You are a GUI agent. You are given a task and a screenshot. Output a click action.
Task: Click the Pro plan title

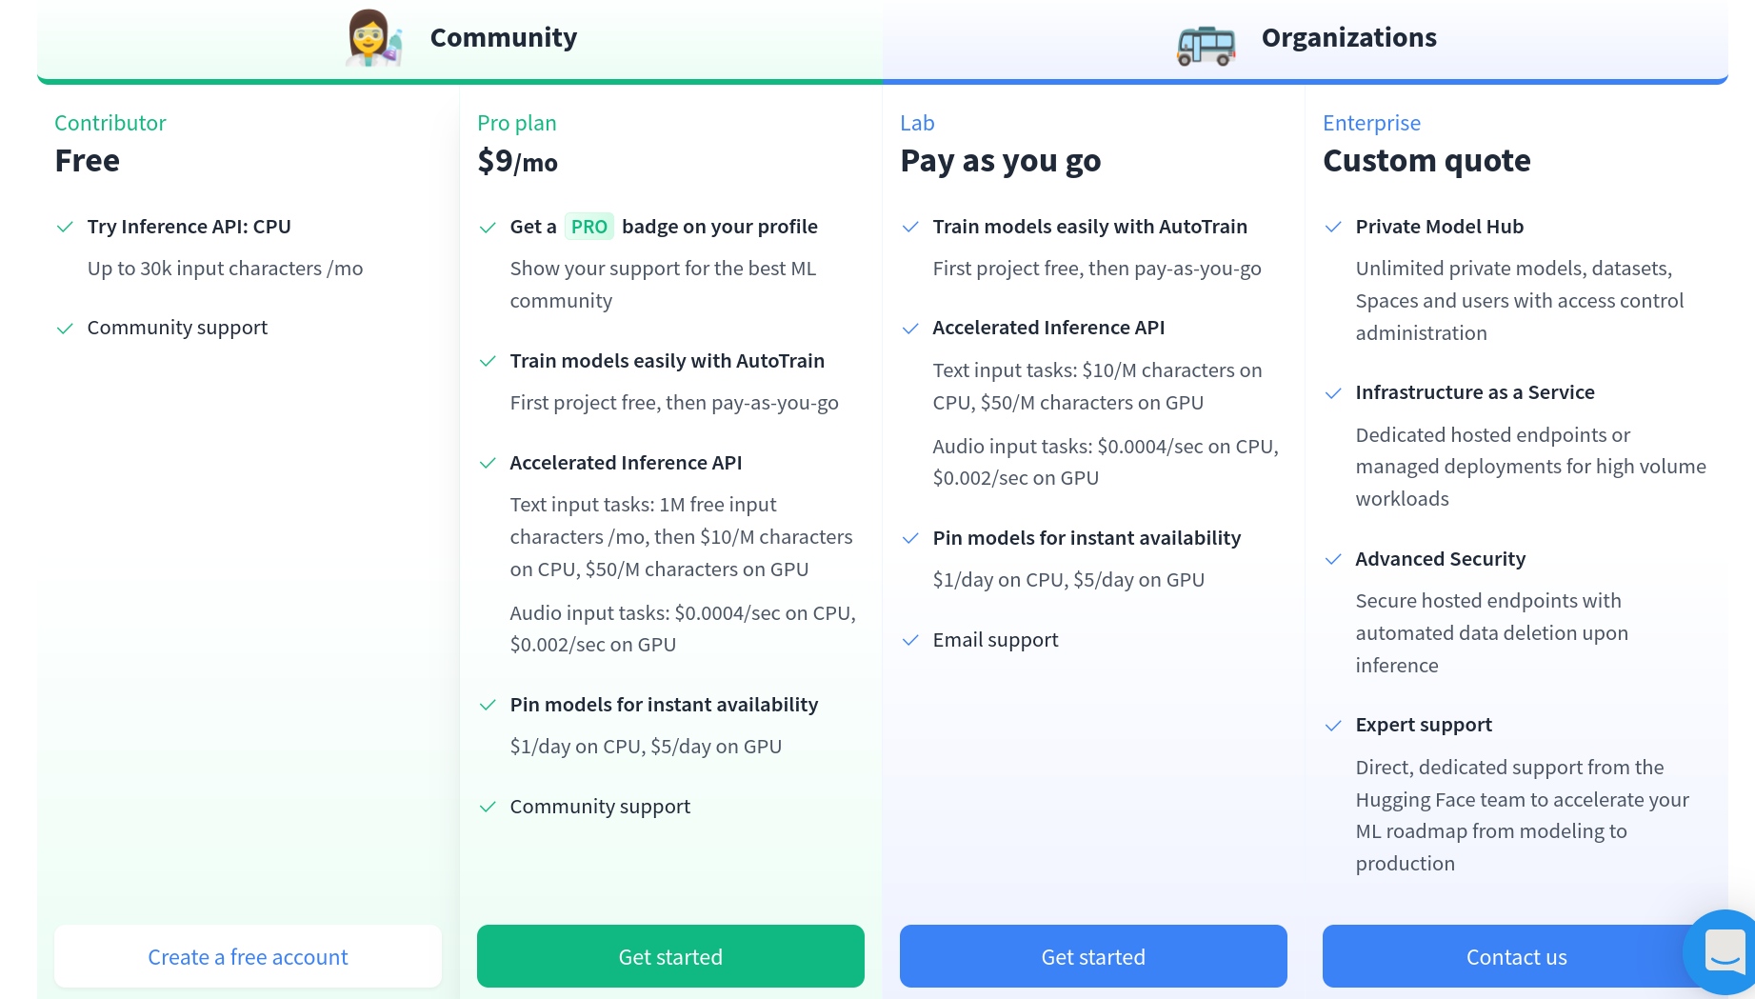click(516, 123)
